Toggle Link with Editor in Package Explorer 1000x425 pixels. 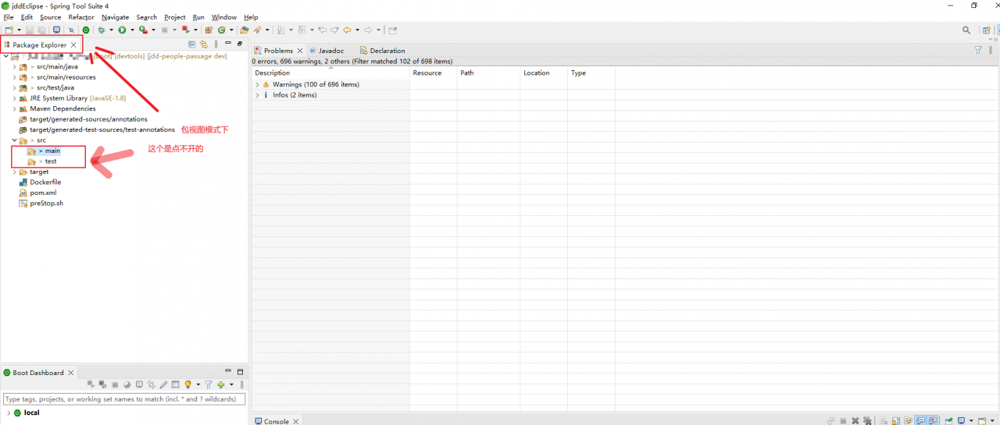tap(204, 44)
